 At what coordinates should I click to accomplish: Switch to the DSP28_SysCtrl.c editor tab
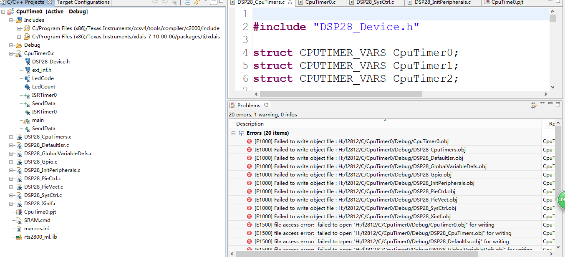tap(375, 2)
